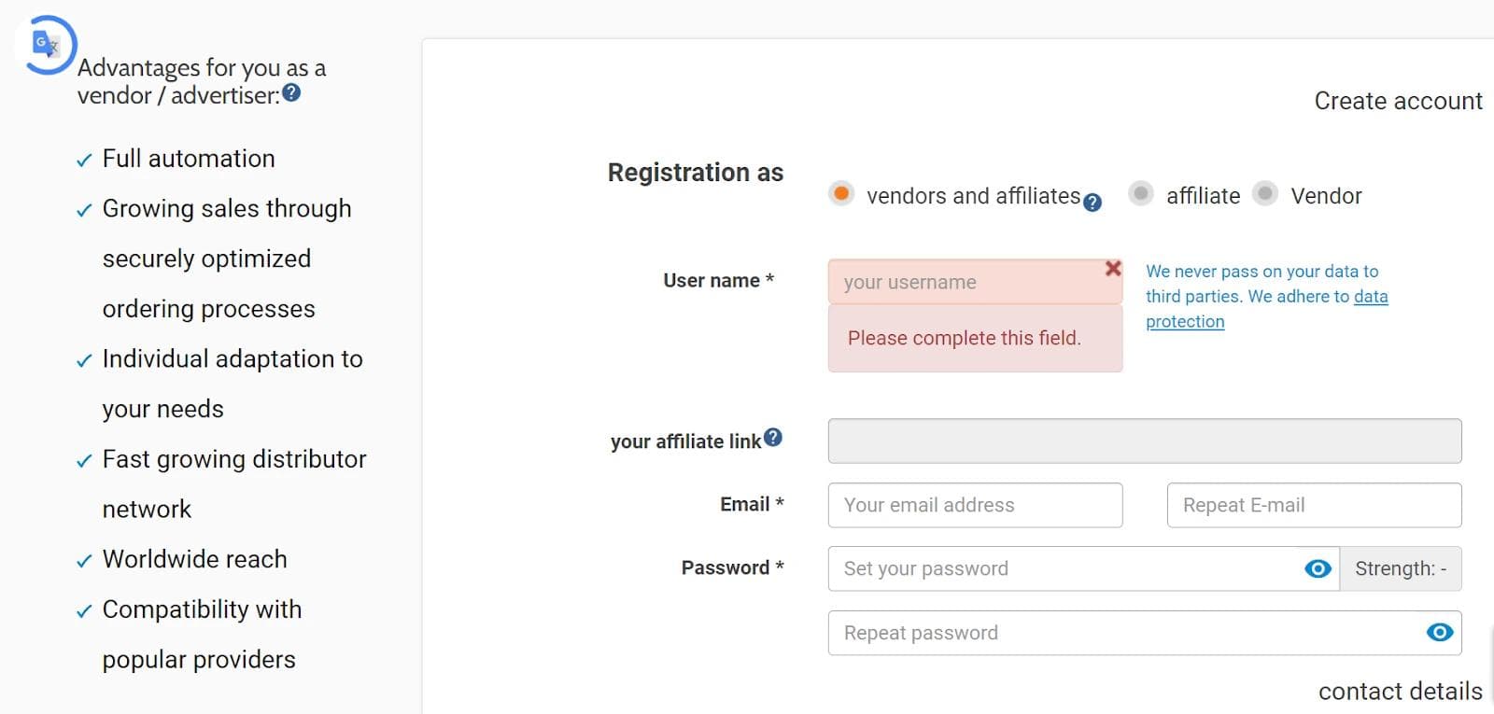Image resolution: width=1494 pixels, height=714 pixels.
Task: Select the vendors and affiliates radio option
Action: 841,193
